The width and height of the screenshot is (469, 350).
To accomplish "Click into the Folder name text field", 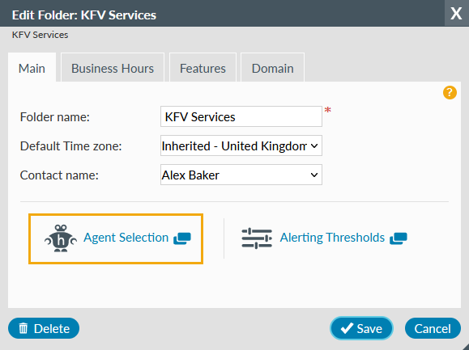I will point(241,116).
